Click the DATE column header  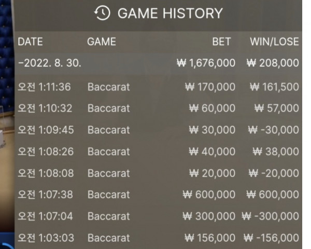point(30,42)
